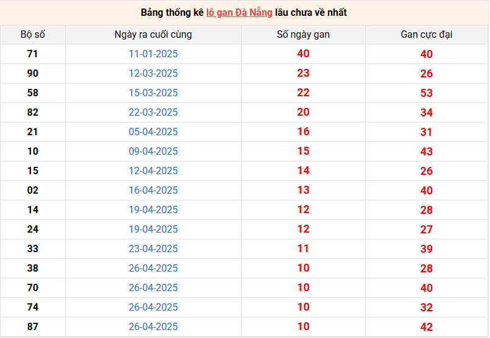
Task: Select the gan value 40 for number 71
Action: tap(303, 54)
